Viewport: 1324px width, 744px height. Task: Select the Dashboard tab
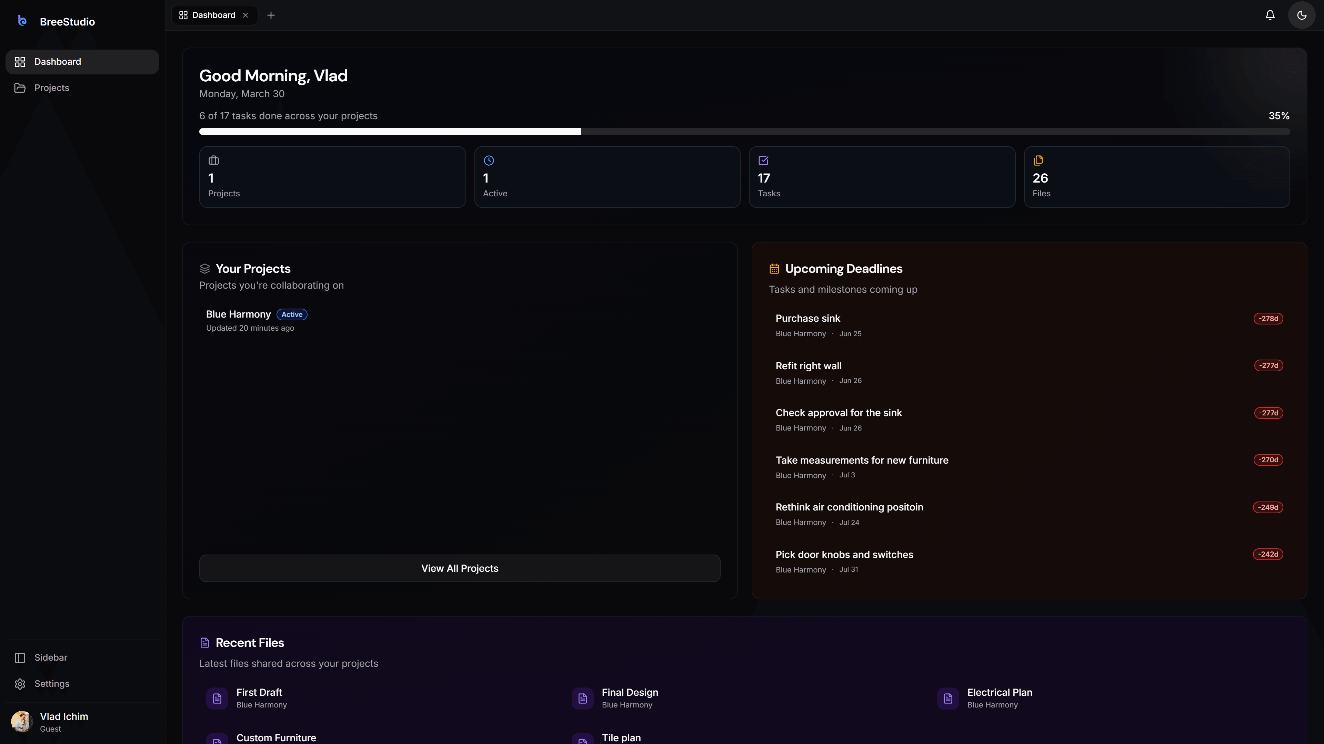(214, 15)
